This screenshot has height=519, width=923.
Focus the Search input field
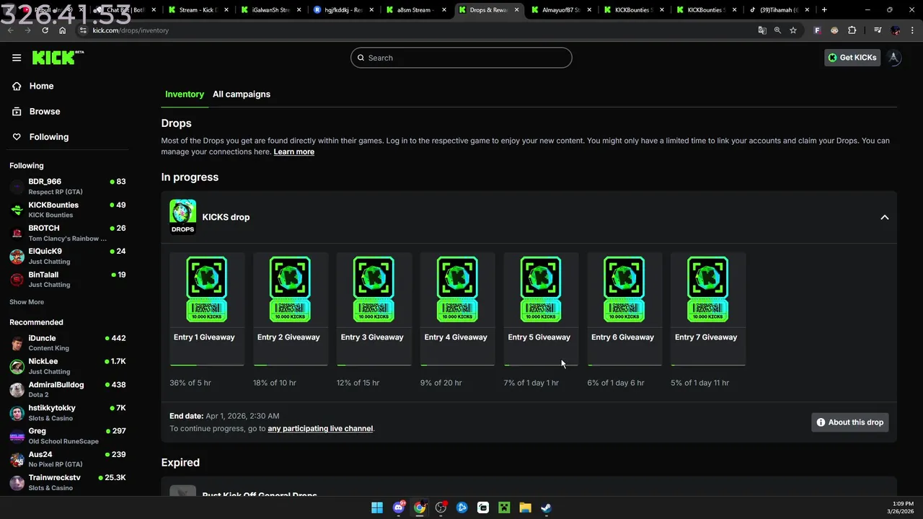[461, 58]
